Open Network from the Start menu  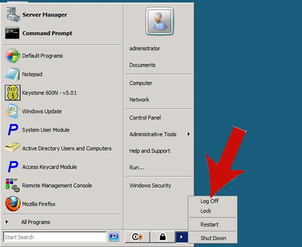[x=139, y=100]
